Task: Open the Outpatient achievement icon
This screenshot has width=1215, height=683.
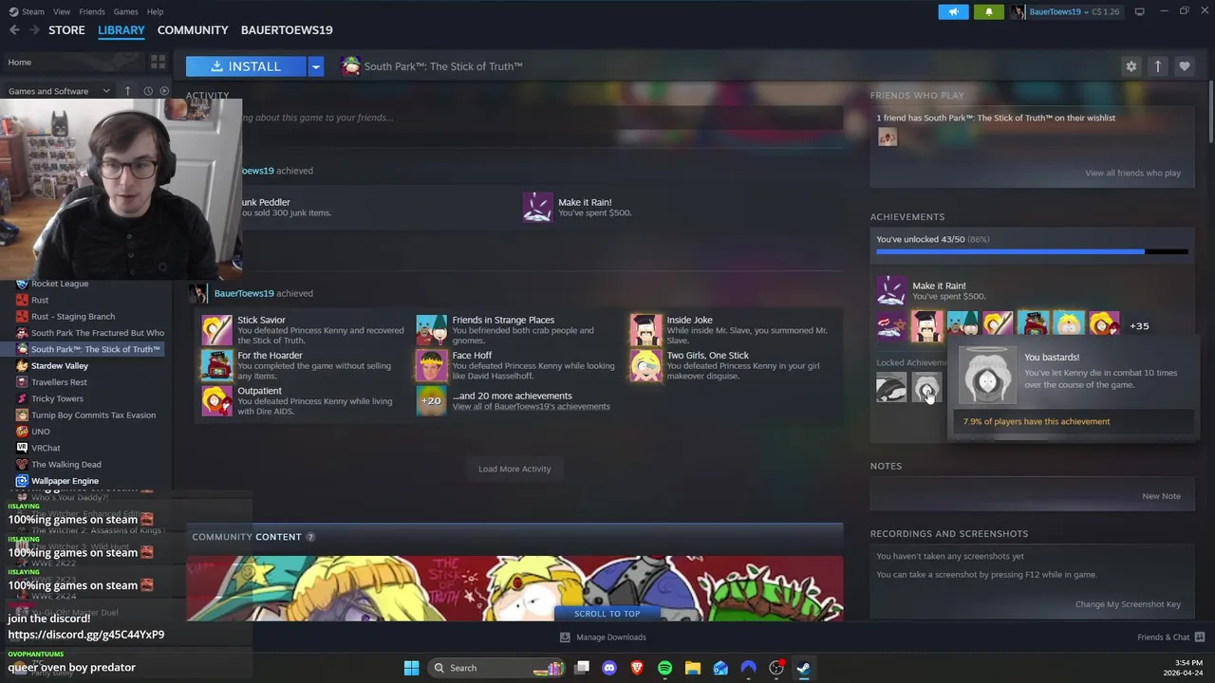Action: click(x=216, y=400)
